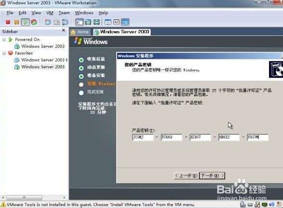Click the Take Snapshot toolbar icon

48,22
